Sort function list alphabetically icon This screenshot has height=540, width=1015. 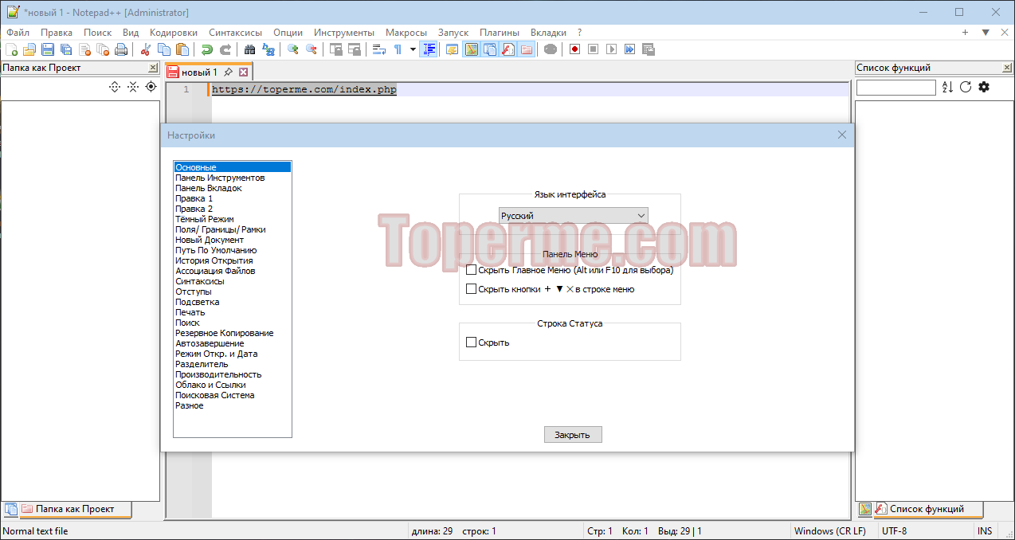(947, 87)
